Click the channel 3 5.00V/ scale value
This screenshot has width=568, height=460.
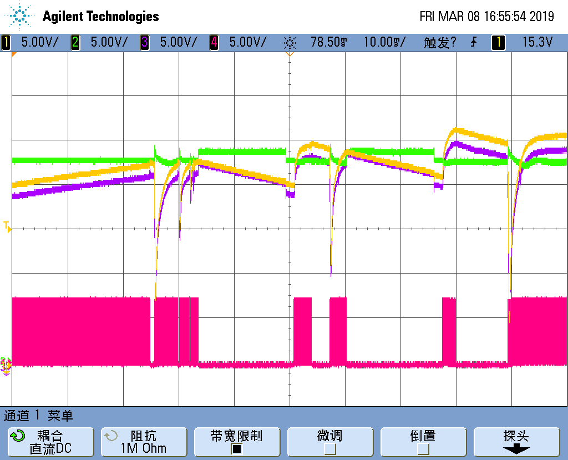(179, 42)
